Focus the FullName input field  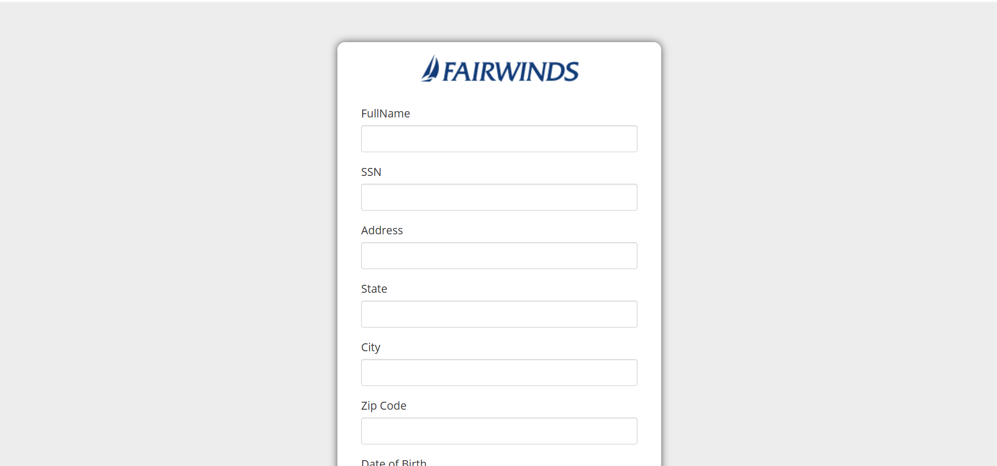point(498,139)
